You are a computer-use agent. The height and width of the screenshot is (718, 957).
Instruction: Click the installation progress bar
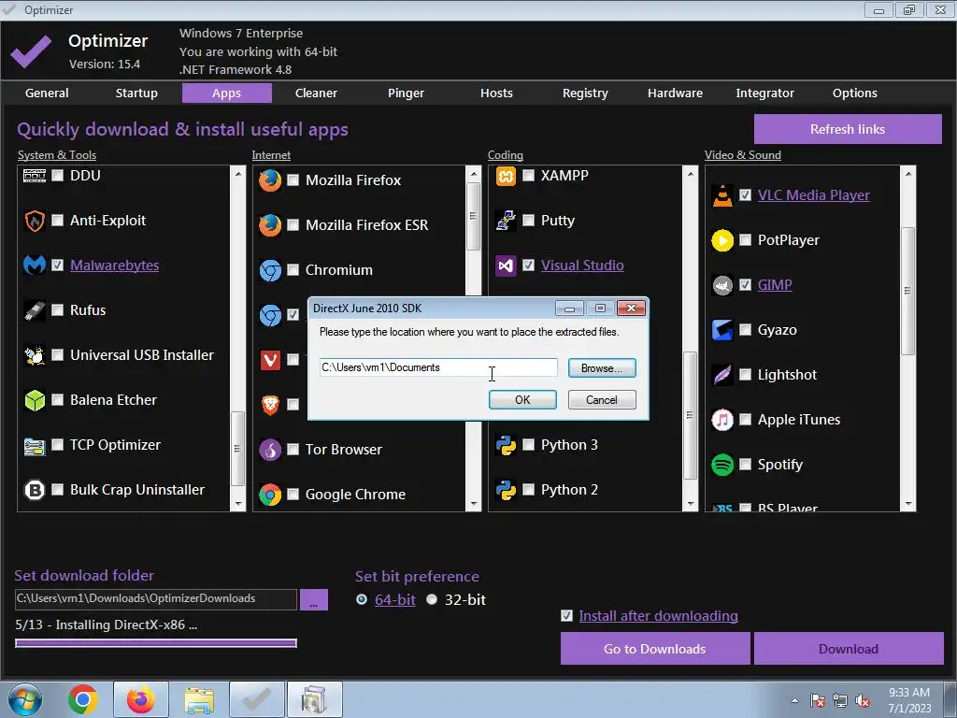(x=156, y=643)
